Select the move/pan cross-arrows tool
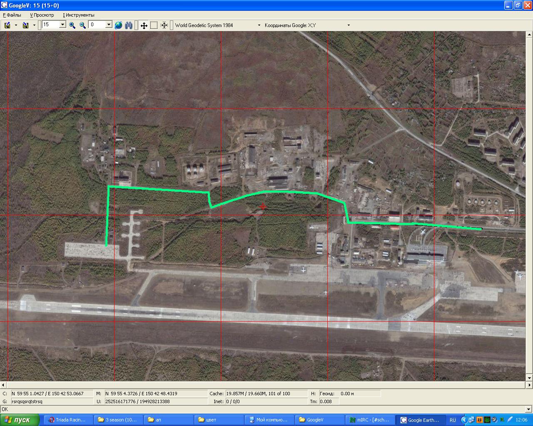This screenshot has width=533, height=426. (144, 25)
